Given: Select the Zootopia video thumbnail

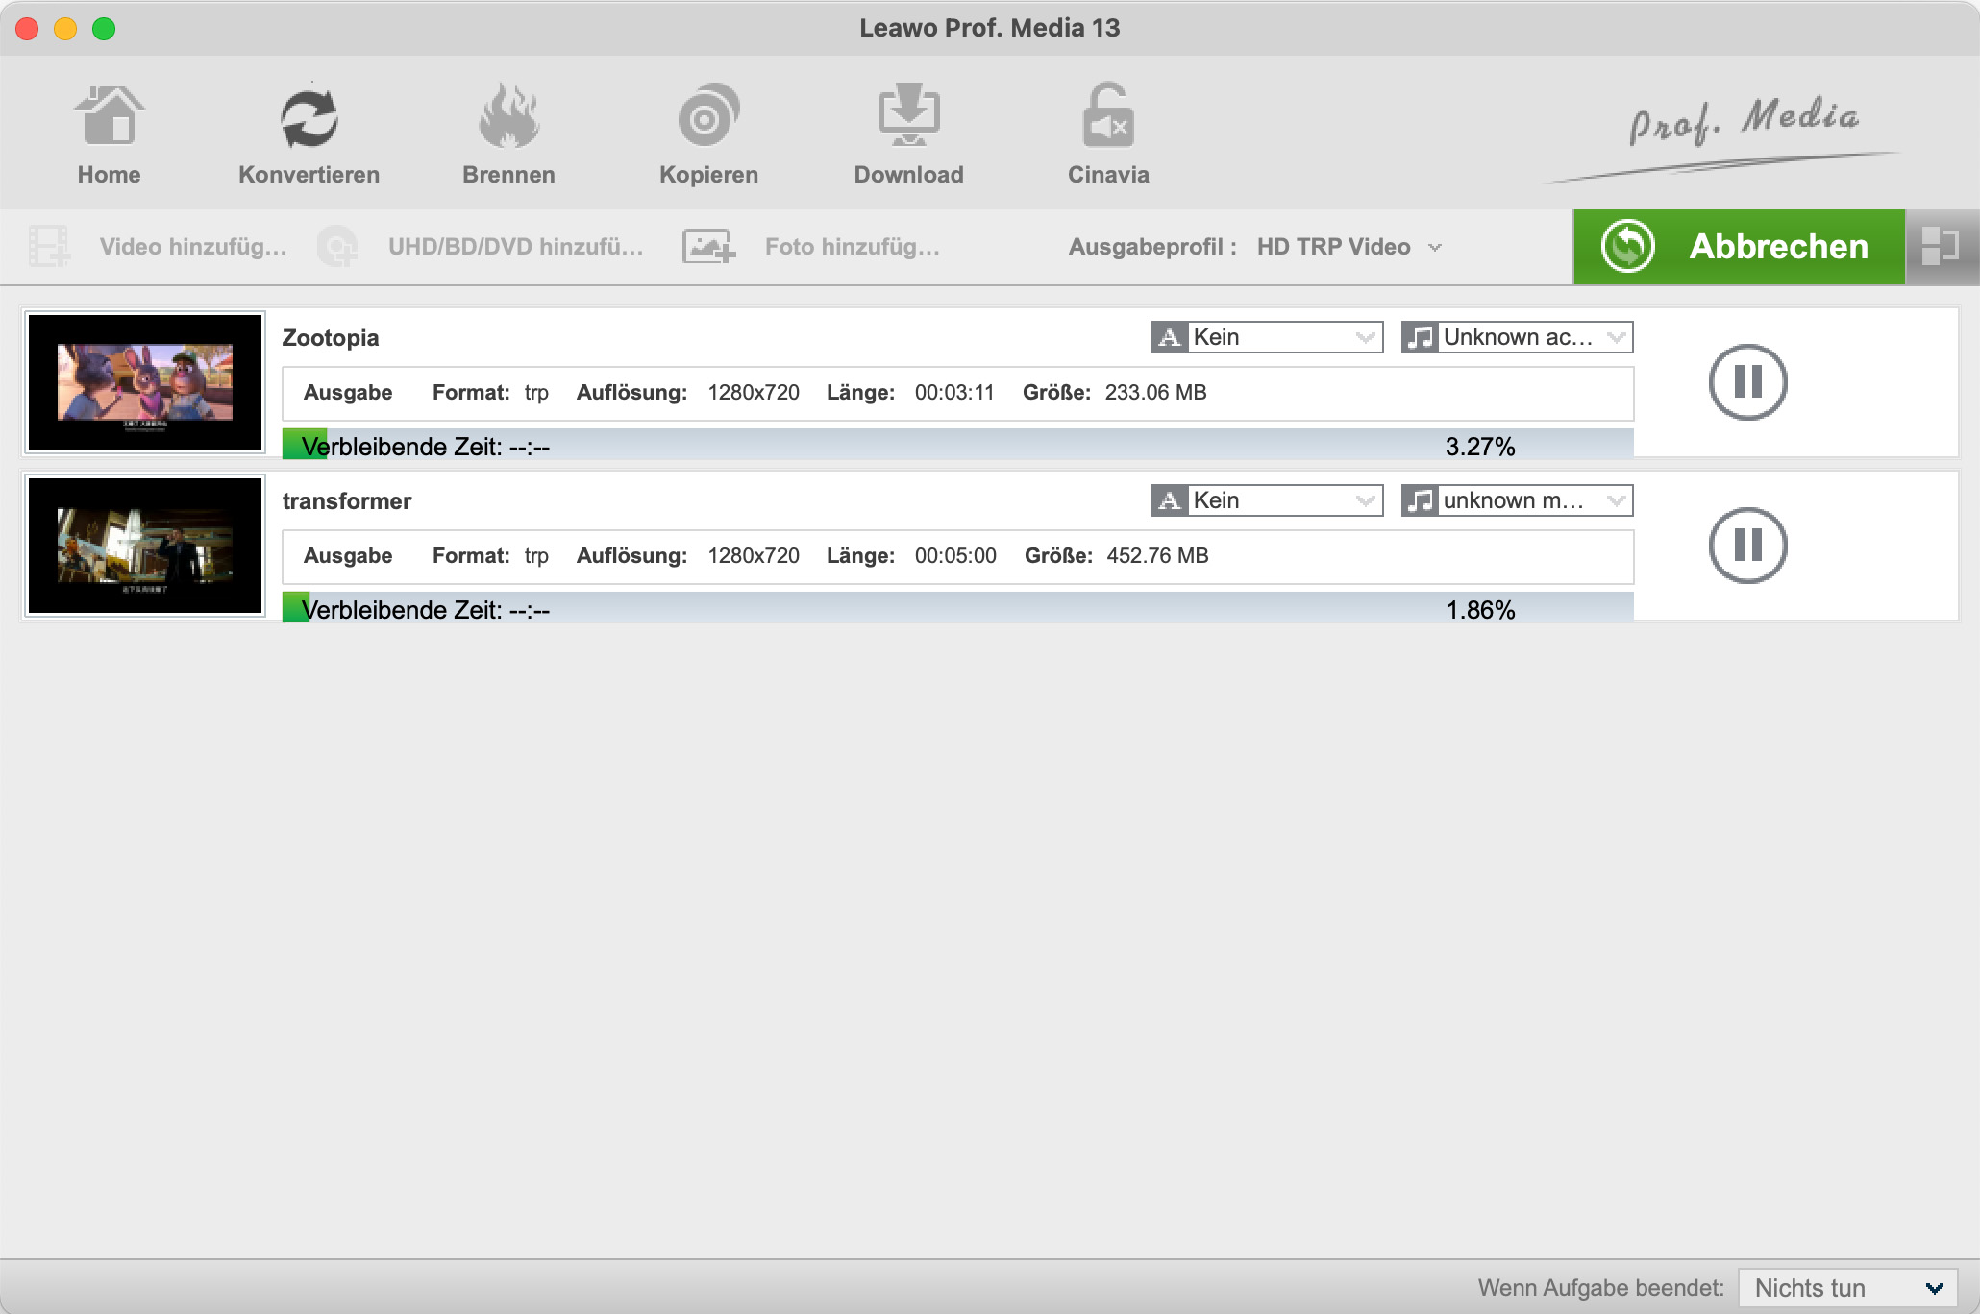Looking at the screenshot, I should [145, 382].
